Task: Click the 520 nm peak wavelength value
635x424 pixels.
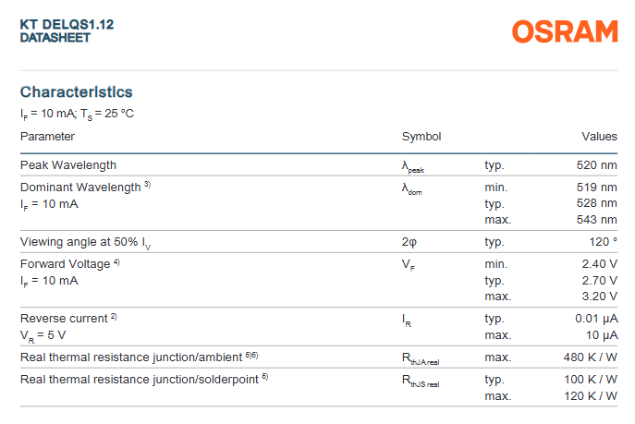Action: click(x=596, y=164)
